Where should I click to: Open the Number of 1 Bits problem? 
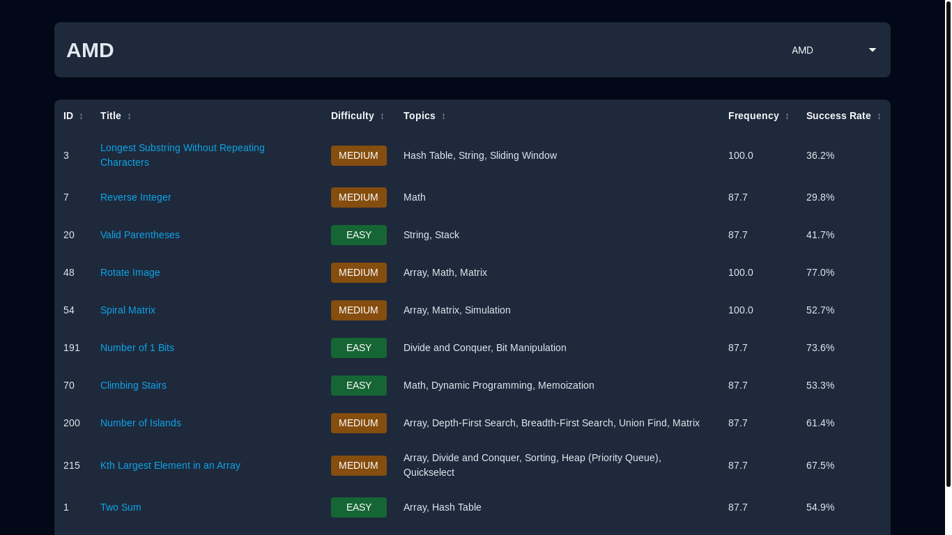(137, 348)
